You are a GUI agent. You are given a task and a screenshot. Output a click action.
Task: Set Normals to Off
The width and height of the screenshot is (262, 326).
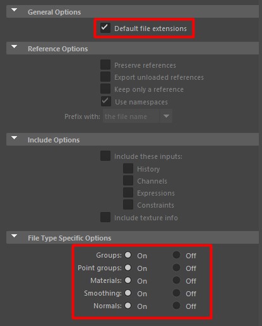[x=176, y=305]
